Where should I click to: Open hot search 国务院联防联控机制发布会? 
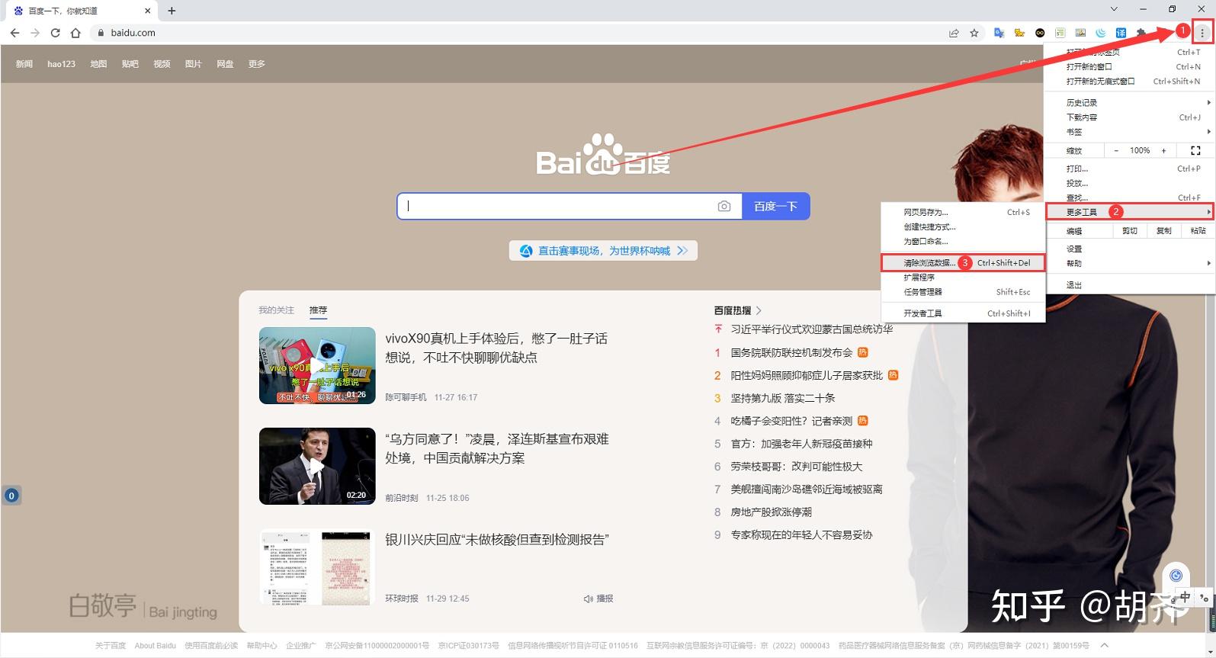pos(791,352)
